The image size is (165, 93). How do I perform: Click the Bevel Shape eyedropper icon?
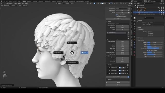coord(129,9)
